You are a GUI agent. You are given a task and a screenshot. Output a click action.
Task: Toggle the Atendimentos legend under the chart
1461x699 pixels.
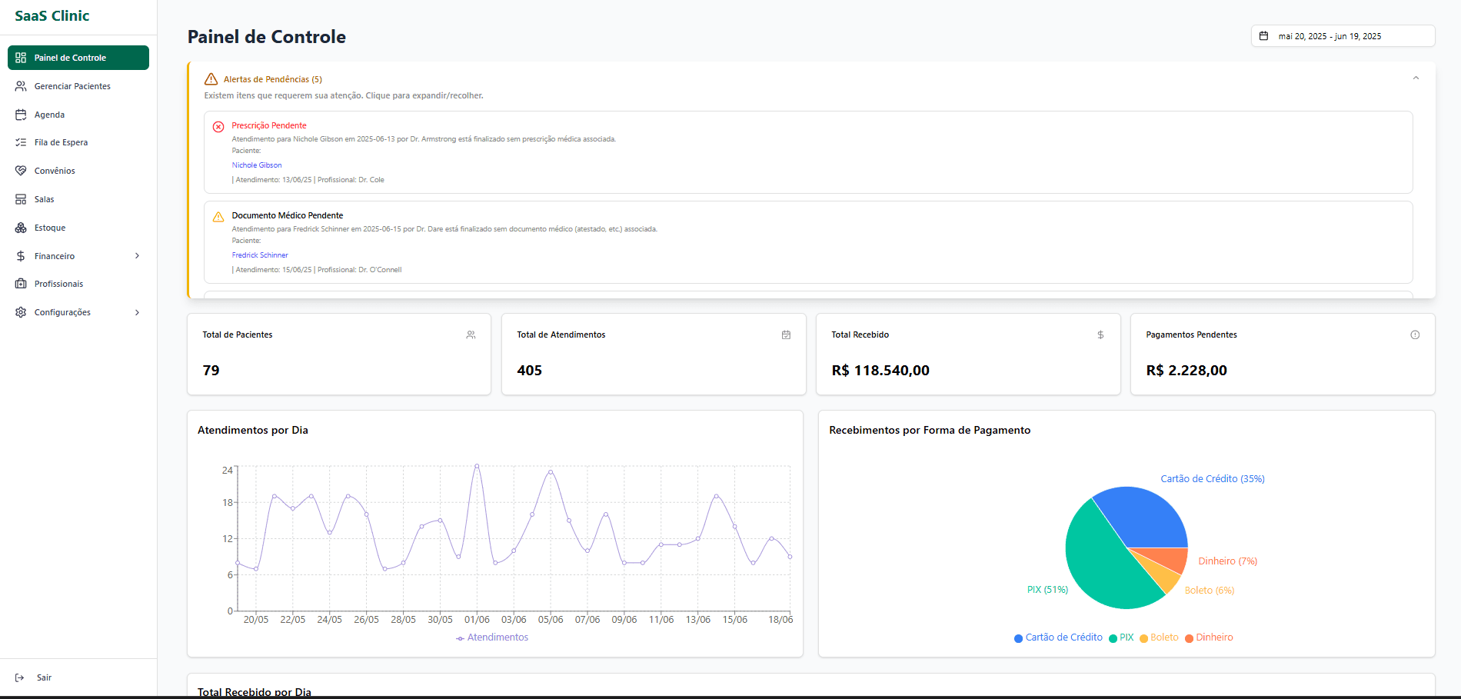click(491, 637)
